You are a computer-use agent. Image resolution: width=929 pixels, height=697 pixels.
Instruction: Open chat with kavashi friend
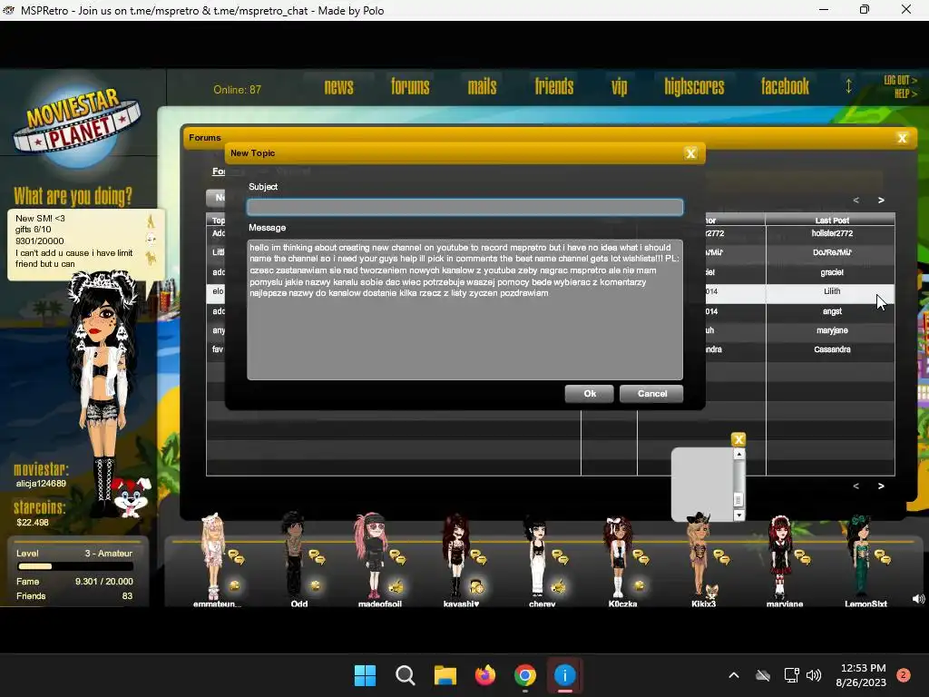tap(479, 558)
